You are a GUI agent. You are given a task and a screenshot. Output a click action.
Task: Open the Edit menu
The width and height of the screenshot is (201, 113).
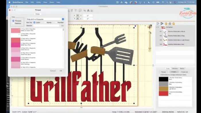click(x=32, y=2)
